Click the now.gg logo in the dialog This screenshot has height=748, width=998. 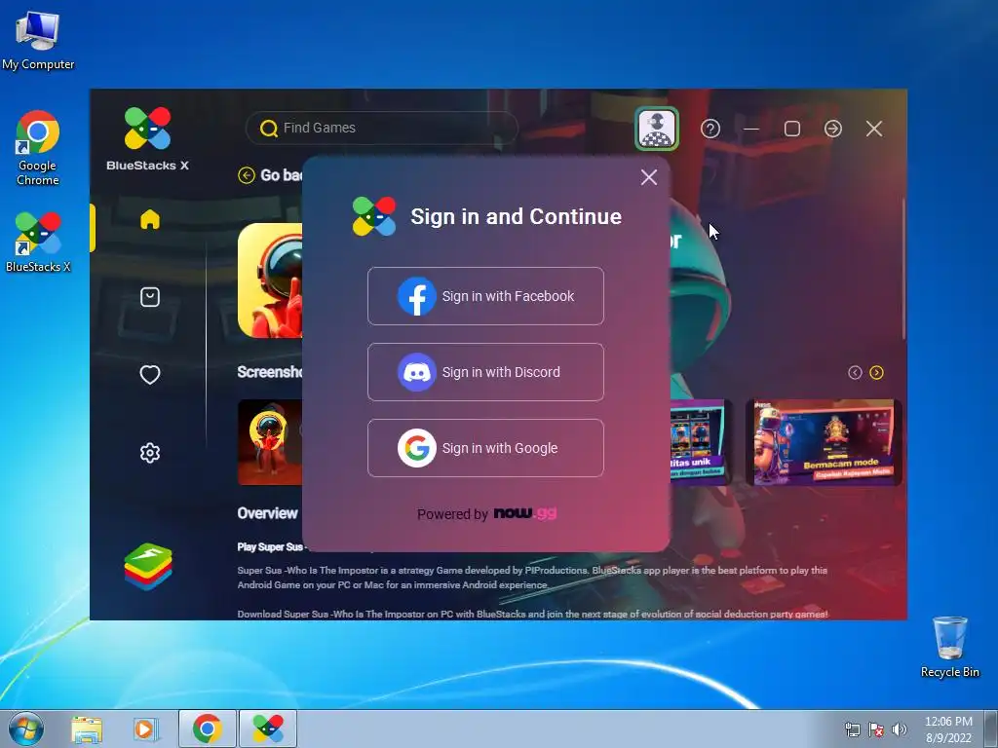[x=525, y=513]
